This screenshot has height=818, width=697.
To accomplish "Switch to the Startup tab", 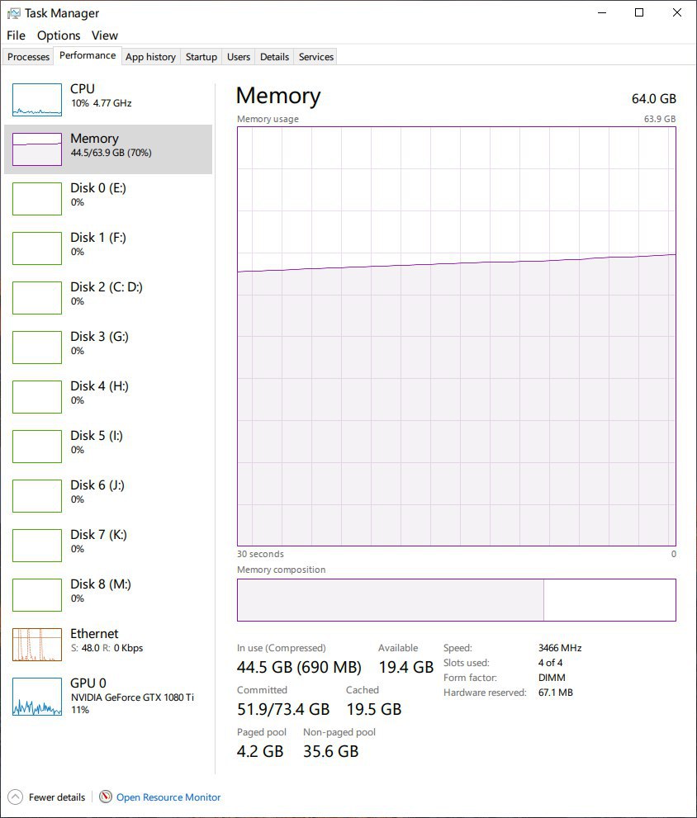I will click(x=202, y=57).
